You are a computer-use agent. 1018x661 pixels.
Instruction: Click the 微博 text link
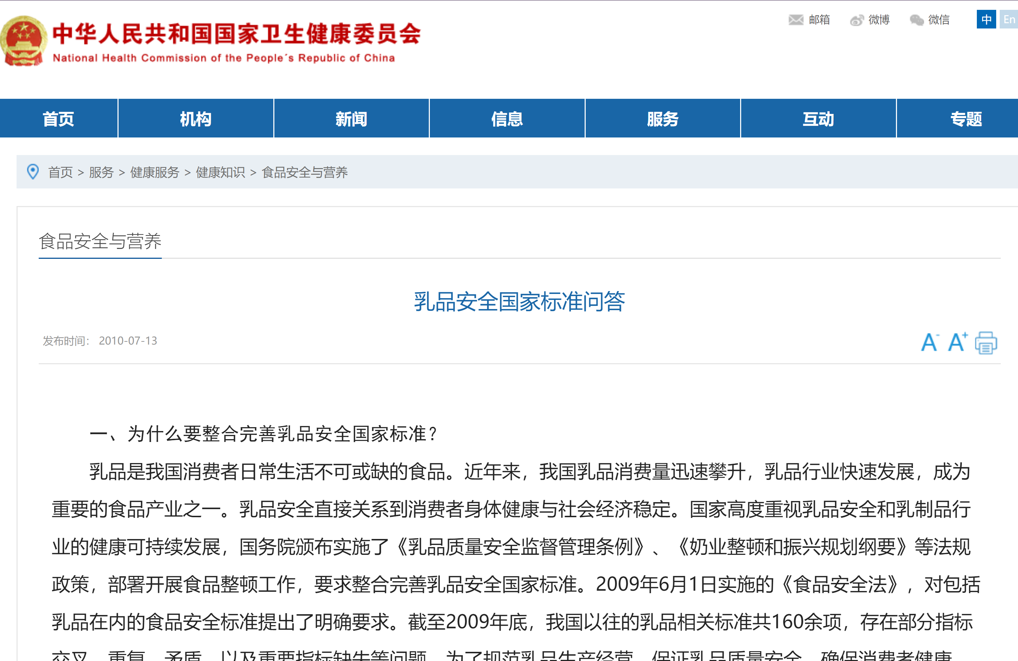point(879,20)
